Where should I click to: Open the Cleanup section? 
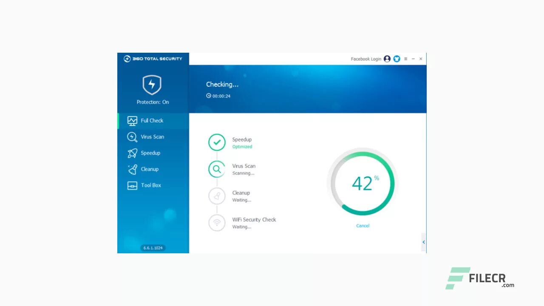(153, 169)
